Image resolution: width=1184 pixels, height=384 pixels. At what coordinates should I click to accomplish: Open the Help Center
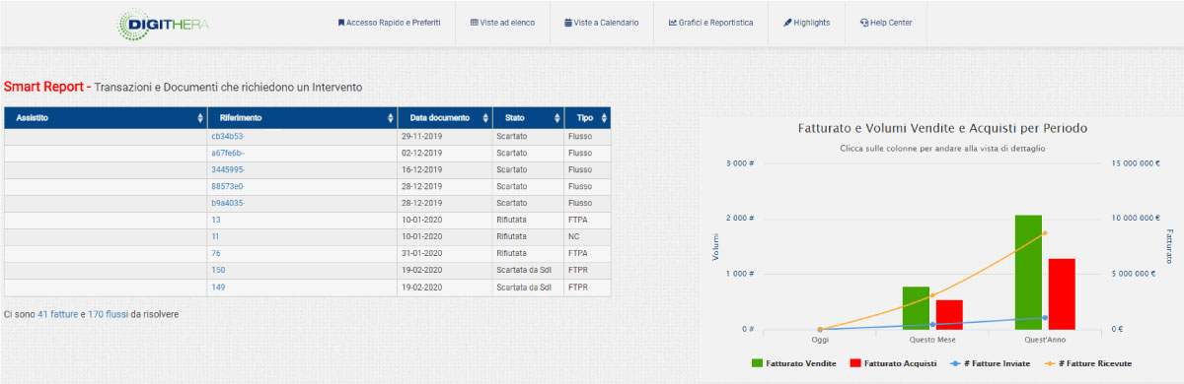[x=886, y=23]
